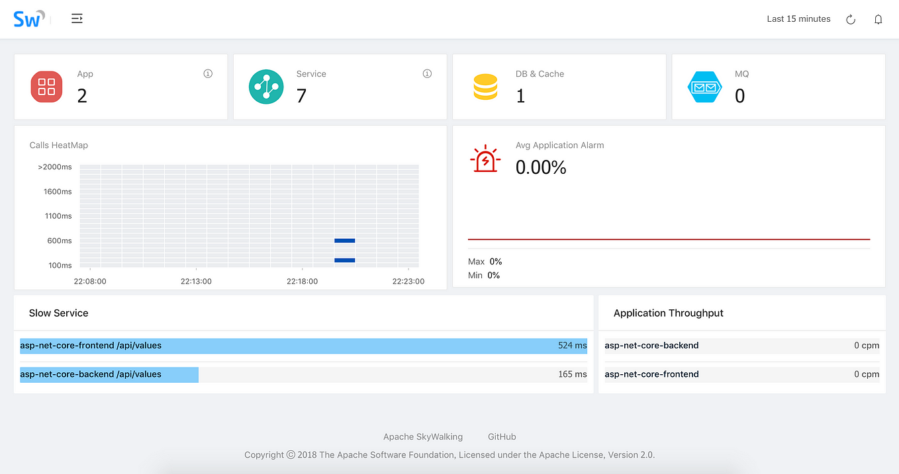Click the 524 ms value
This screenshot has height=474, width=899.
click(x=573, y=346)
